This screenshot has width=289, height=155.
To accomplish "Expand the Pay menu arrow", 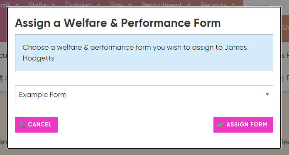I will click(x=130, y=5).
